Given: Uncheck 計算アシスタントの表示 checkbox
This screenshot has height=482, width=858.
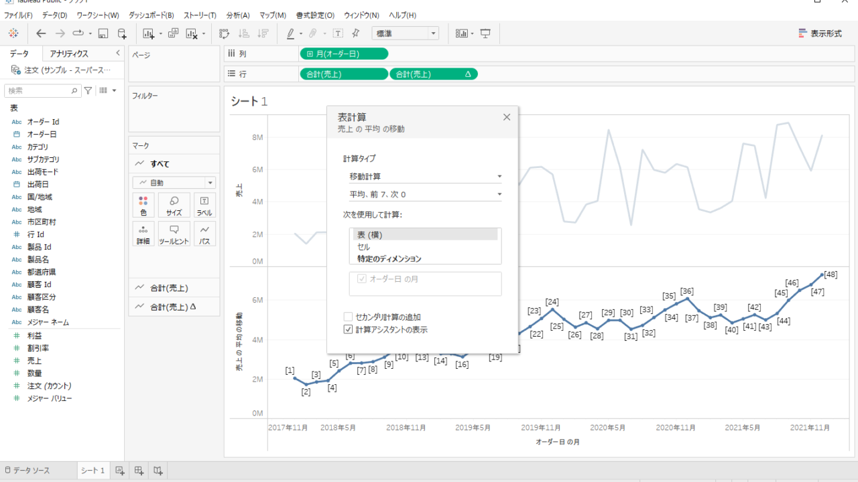Looking at the screenshot, I should coord(348,329).
